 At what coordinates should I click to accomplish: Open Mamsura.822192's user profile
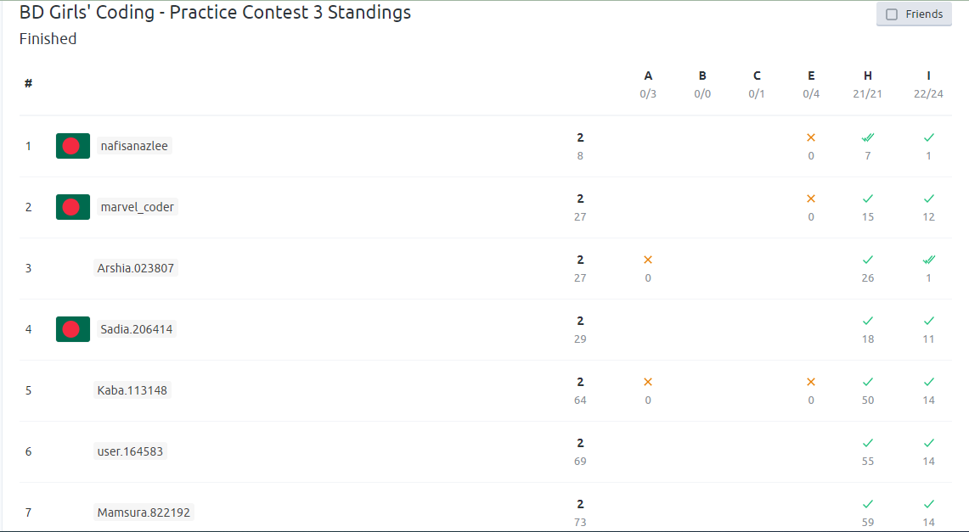[x=144, y=512]
